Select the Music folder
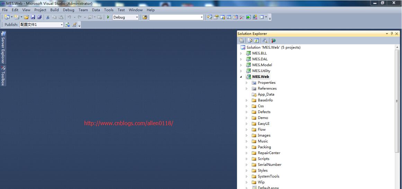The height and width of the screenshot is (189, 402). pyautogui.click(x=263, y=141)
